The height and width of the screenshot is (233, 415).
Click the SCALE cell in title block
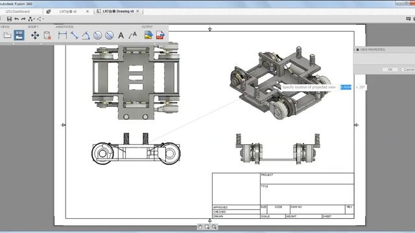coord(273,216)
